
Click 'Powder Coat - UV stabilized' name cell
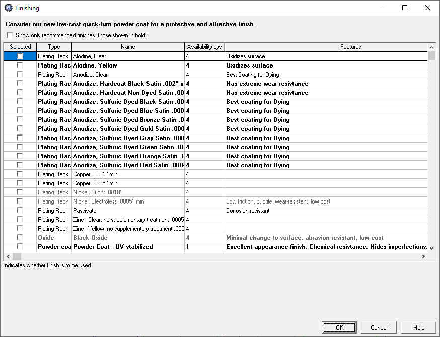pos(128,246)
